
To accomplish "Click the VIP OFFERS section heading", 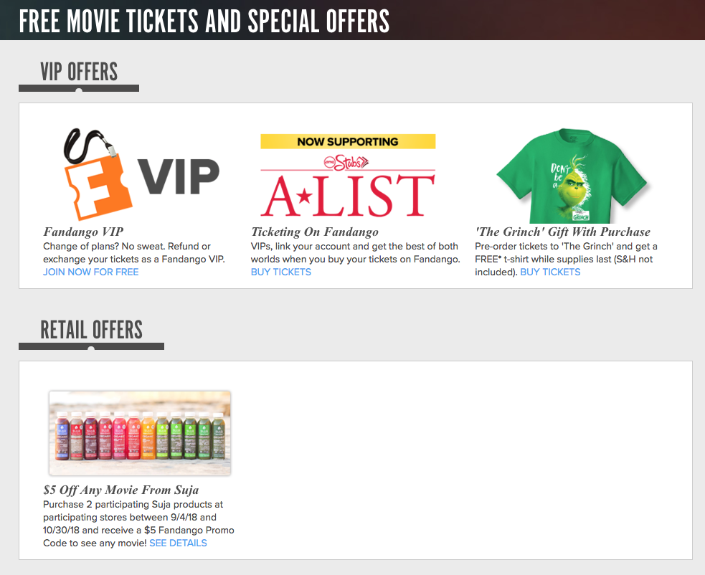I will [79, 72].
